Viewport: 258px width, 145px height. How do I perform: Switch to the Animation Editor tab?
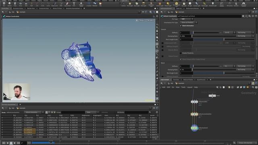(x=18, y=8)
